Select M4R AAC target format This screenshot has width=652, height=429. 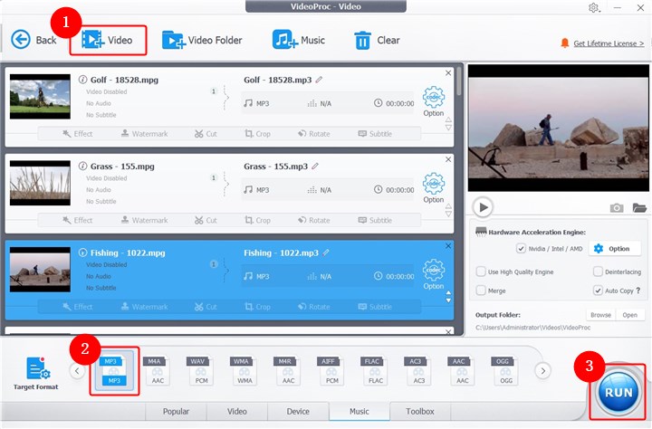287,371
